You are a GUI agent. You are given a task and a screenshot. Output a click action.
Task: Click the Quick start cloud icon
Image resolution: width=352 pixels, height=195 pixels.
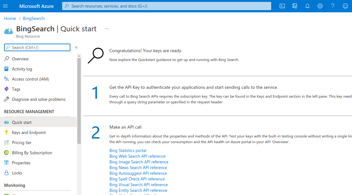pyautogui.click(x=7, y=122)
